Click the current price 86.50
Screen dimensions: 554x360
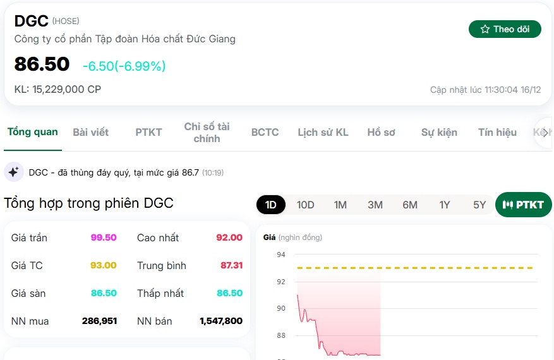[42, 64]
